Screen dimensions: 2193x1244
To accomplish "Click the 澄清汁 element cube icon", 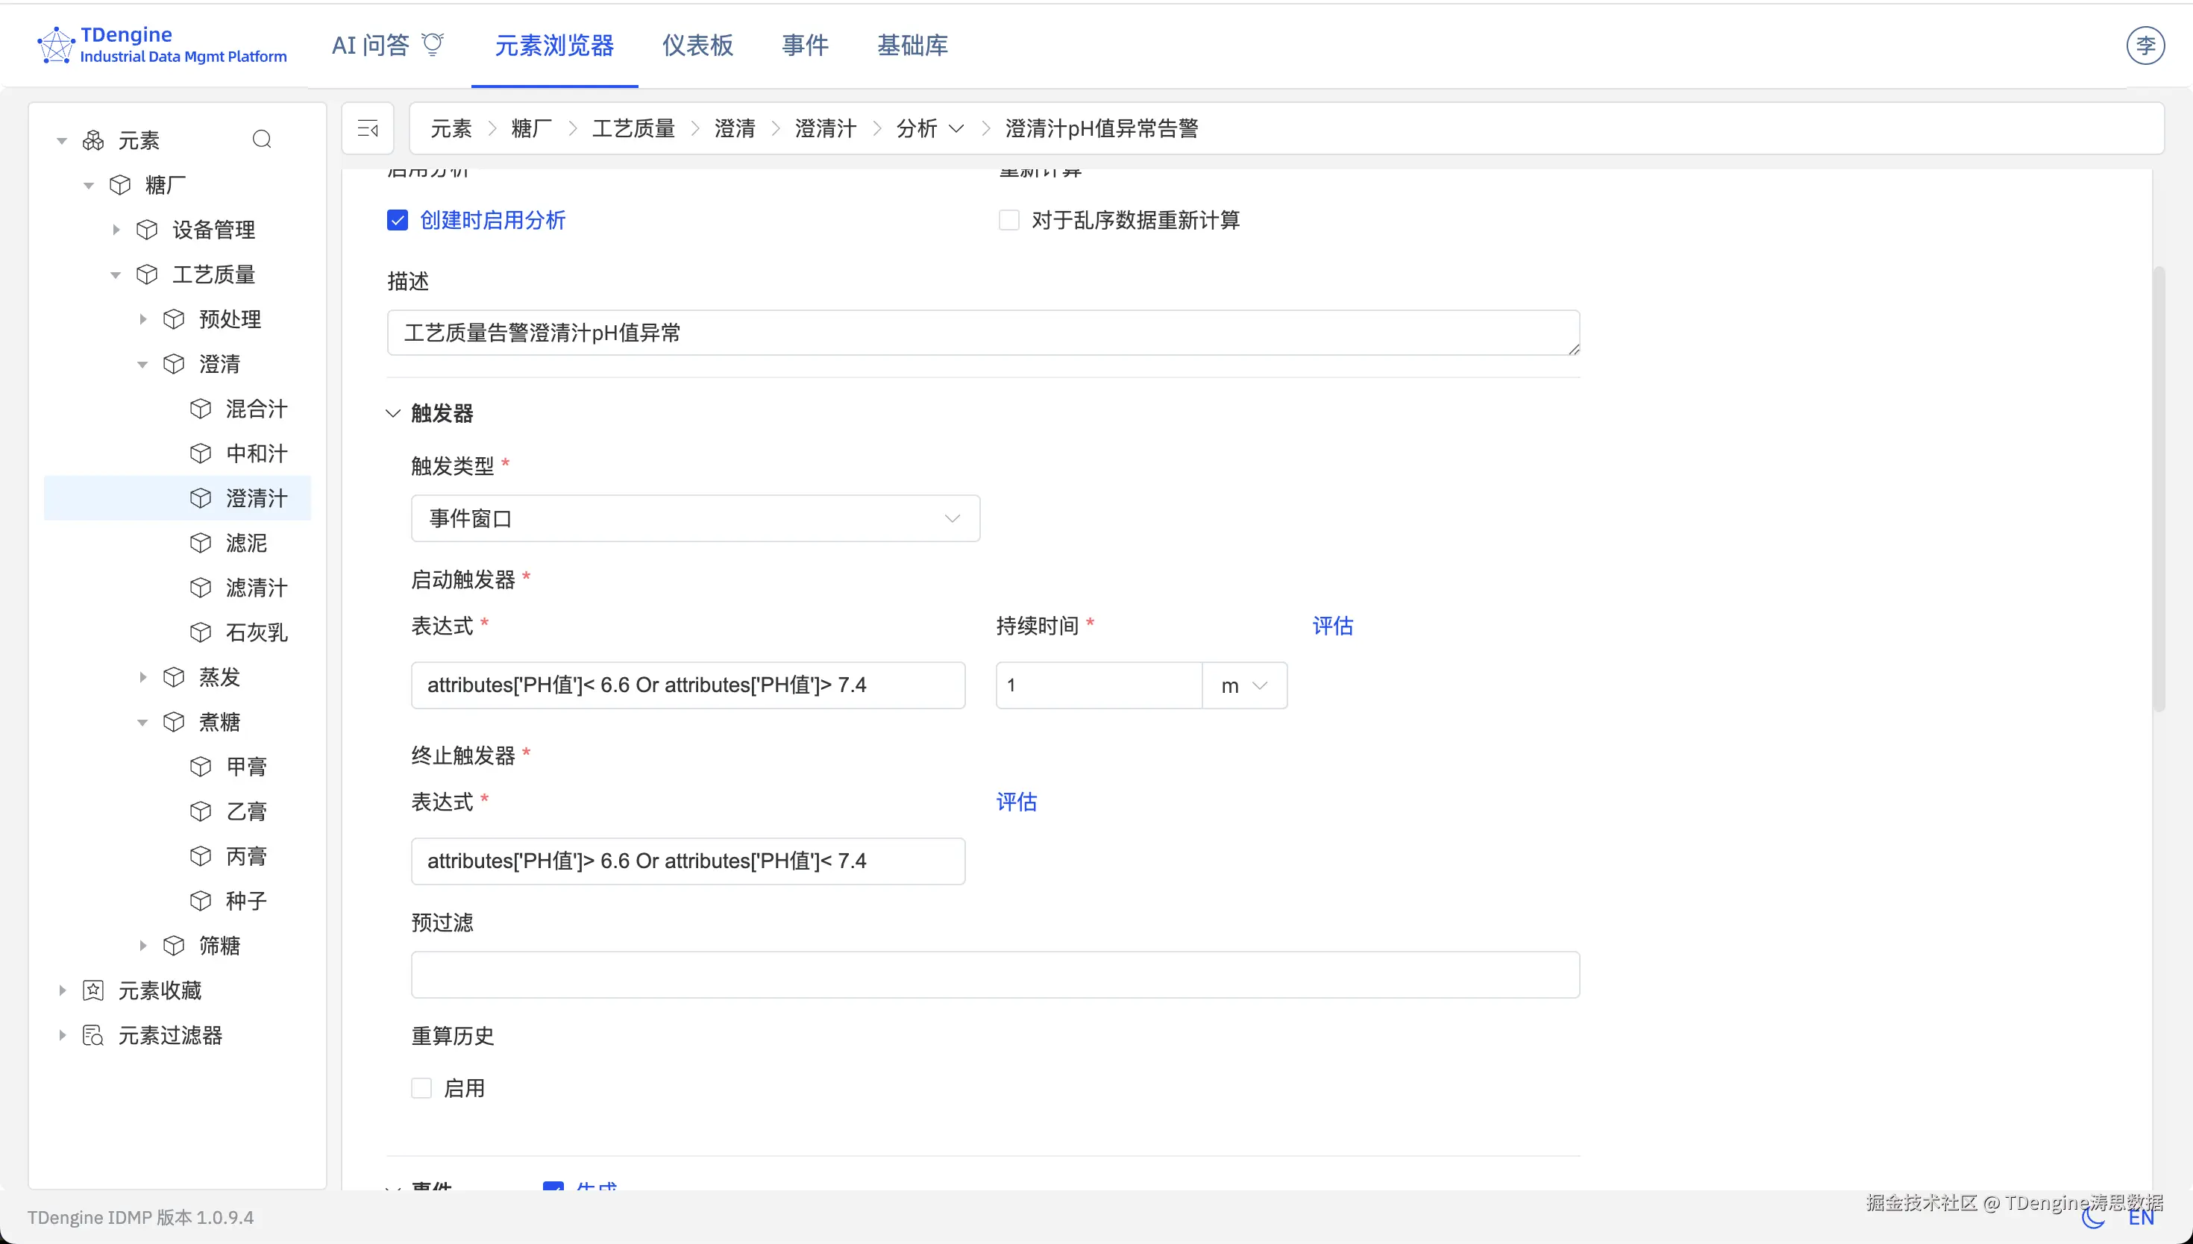I will (201, 498).
